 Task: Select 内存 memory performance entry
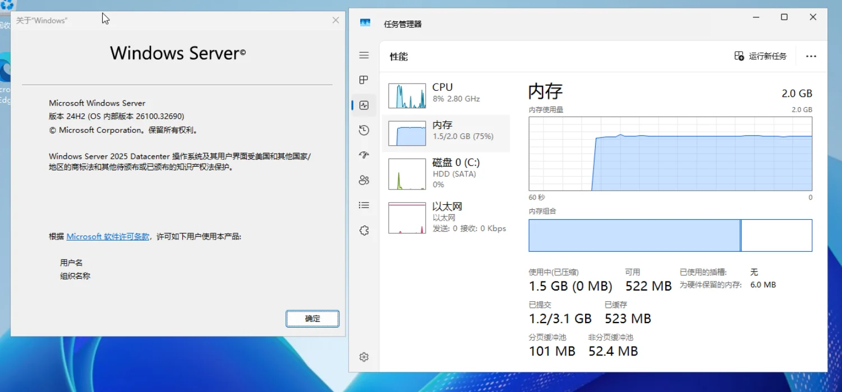[446, 133]
